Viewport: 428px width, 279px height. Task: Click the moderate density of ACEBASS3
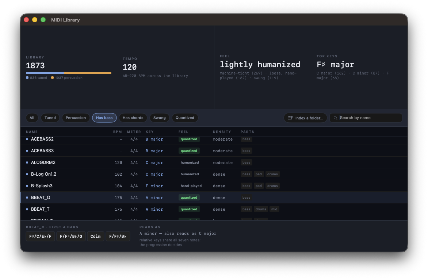tap(223, 151)
